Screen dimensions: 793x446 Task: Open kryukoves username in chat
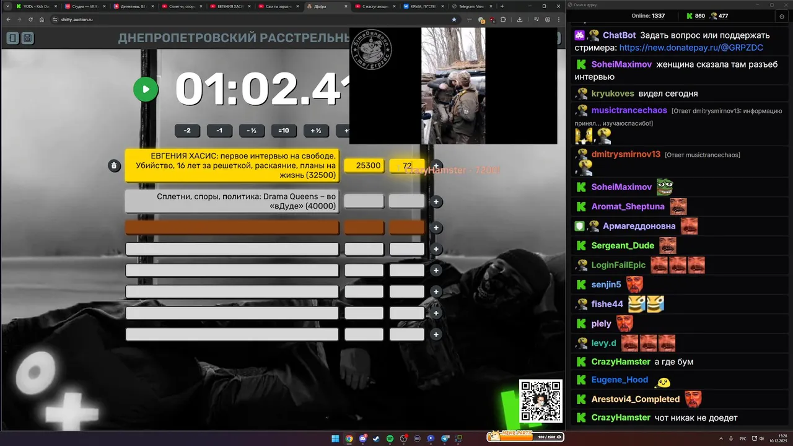(612, 94)
